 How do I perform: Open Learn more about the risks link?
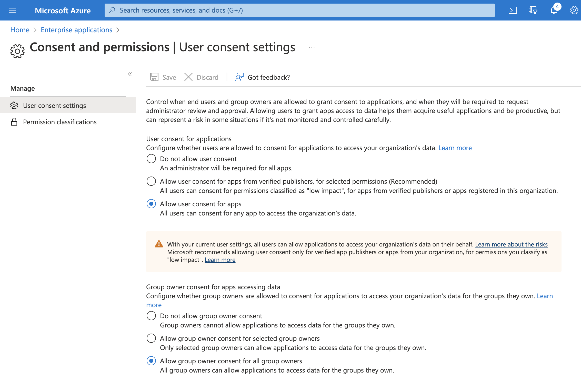[x=511, y=244]
